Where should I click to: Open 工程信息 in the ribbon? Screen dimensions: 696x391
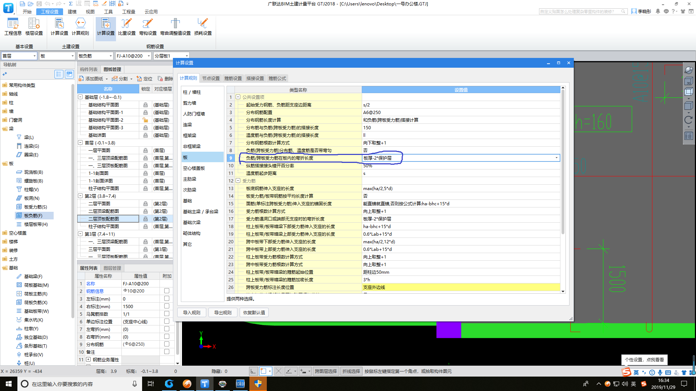click(13, 27)
